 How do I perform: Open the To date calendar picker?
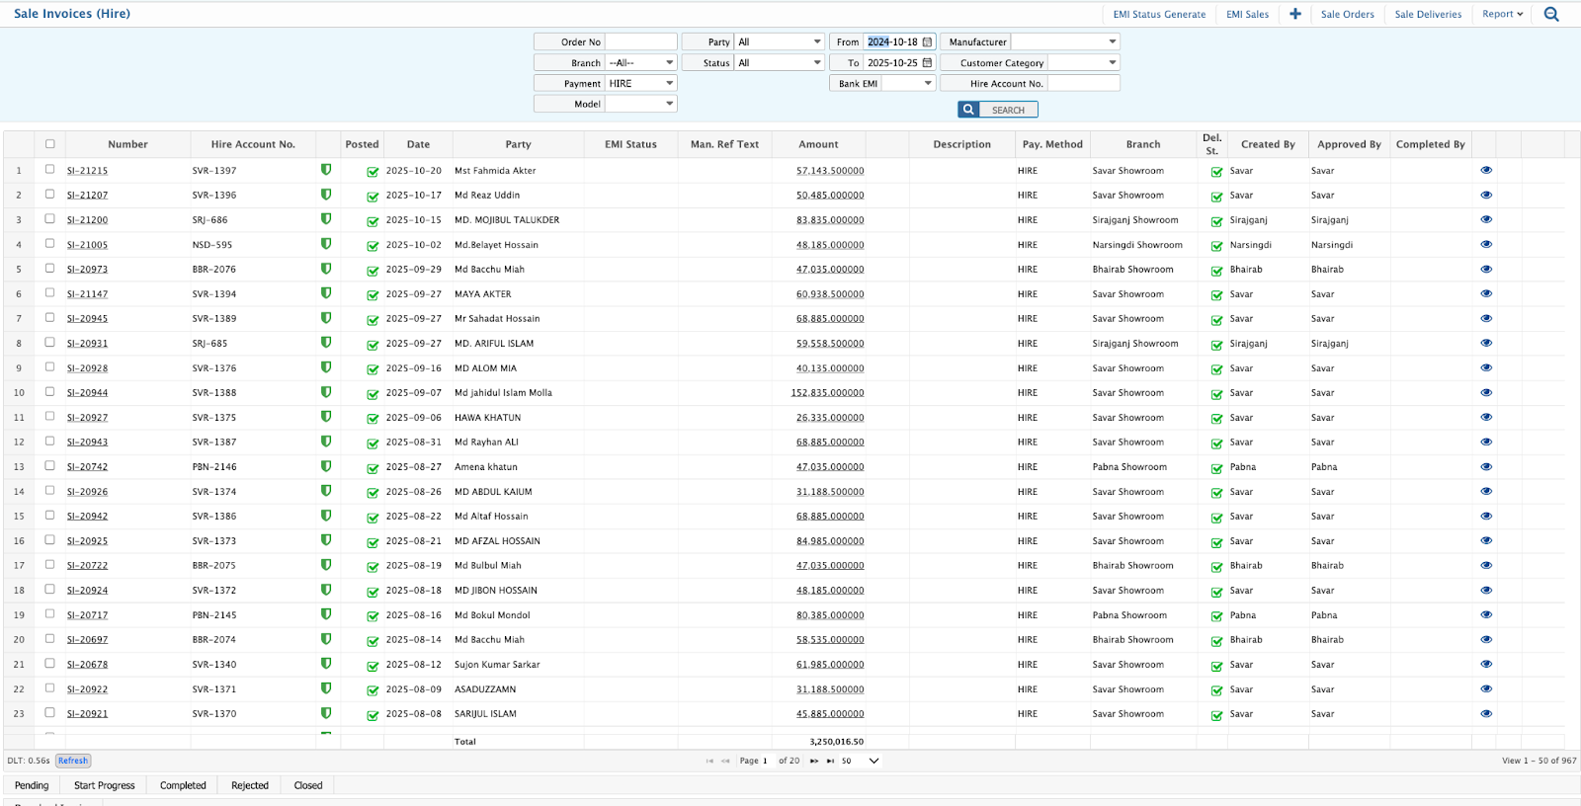click(927, 62)
